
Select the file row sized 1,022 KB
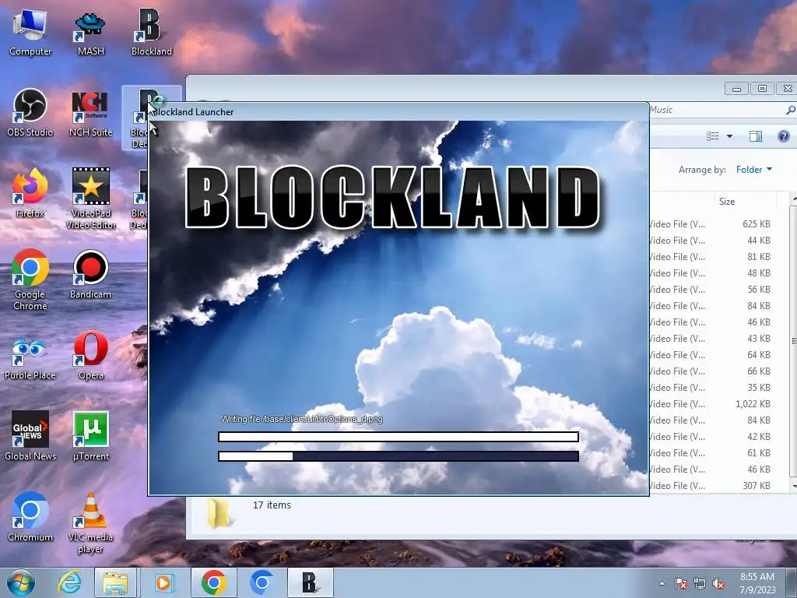[711, 404]
